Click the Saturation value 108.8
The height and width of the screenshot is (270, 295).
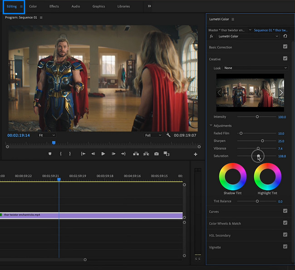pyautogui.click(x=282, y=156)
